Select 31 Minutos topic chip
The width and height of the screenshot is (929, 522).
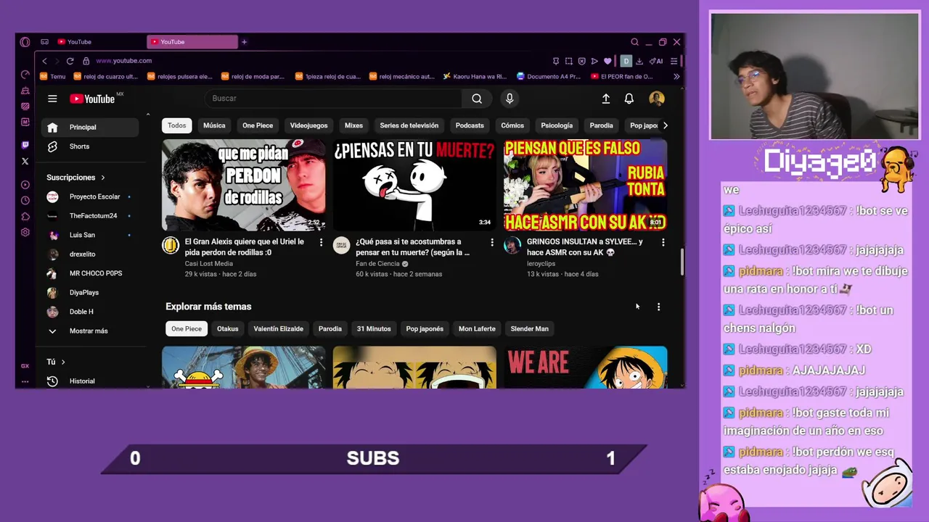tap(374, 329)
